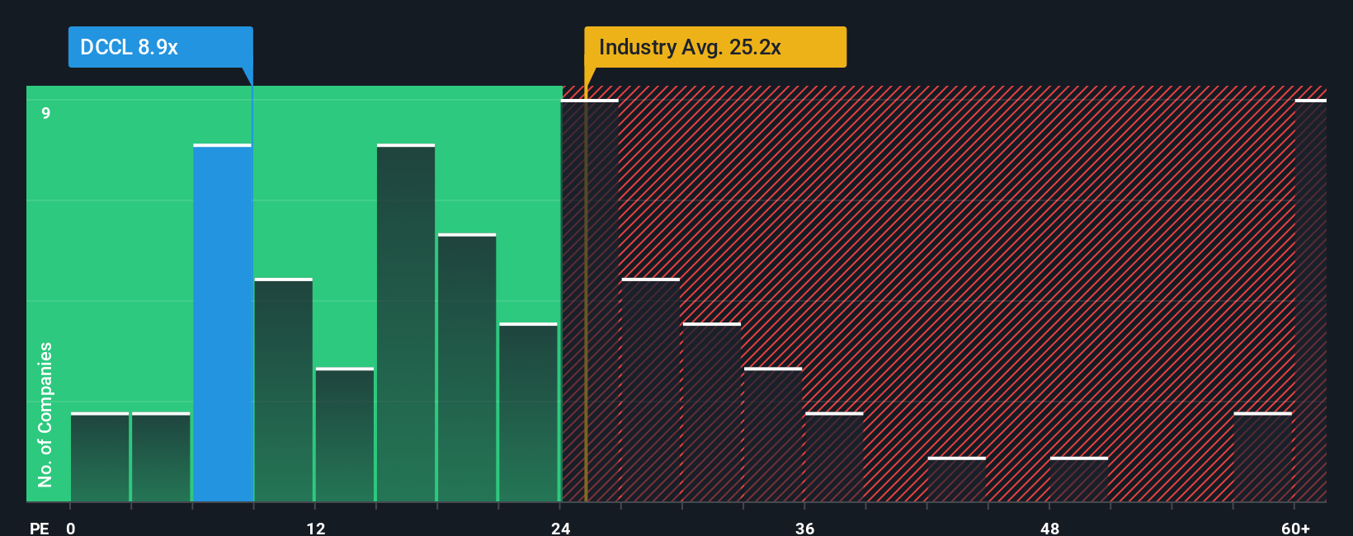Click the x-axis label 24
1353x536 pixels.
(x=561, y=528)
